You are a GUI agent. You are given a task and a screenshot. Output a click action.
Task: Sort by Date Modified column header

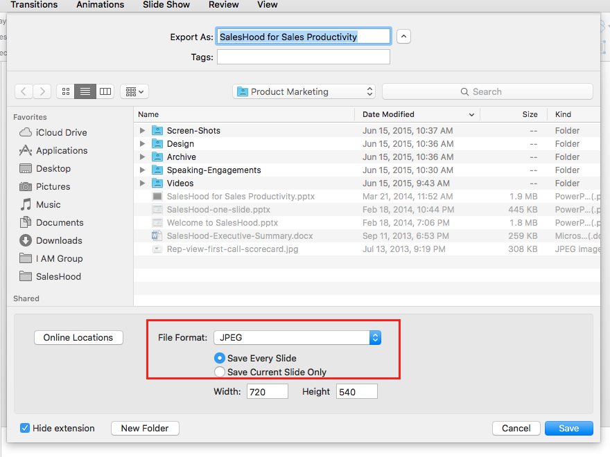tap(417, 114)
